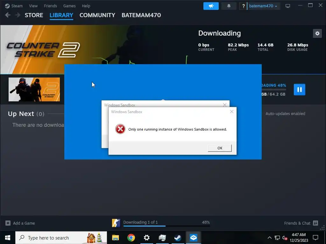Screen dimensions: 326x244
Task: Click the error message text in the dialog
Action: [178, 129]
